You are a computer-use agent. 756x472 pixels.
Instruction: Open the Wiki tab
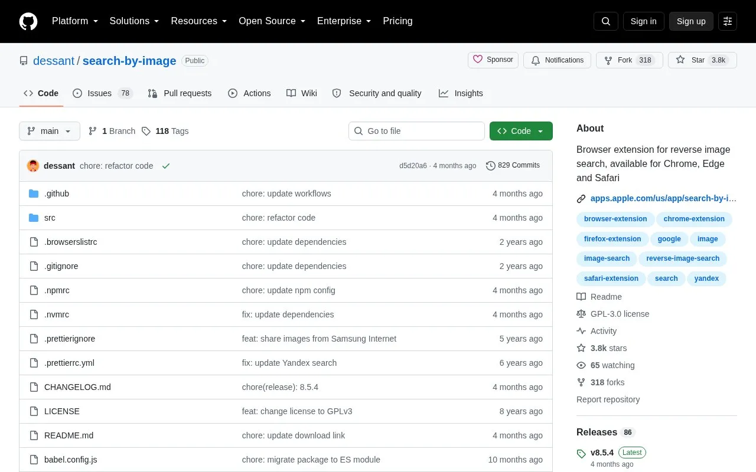click(302, 93)
